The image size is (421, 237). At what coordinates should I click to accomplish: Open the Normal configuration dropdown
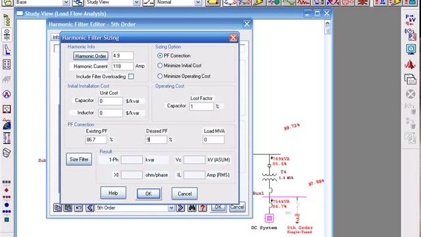coord(198,3)
